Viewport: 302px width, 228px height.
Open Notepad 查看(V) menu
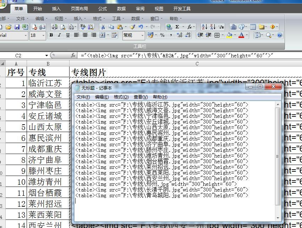coord(141,97)
